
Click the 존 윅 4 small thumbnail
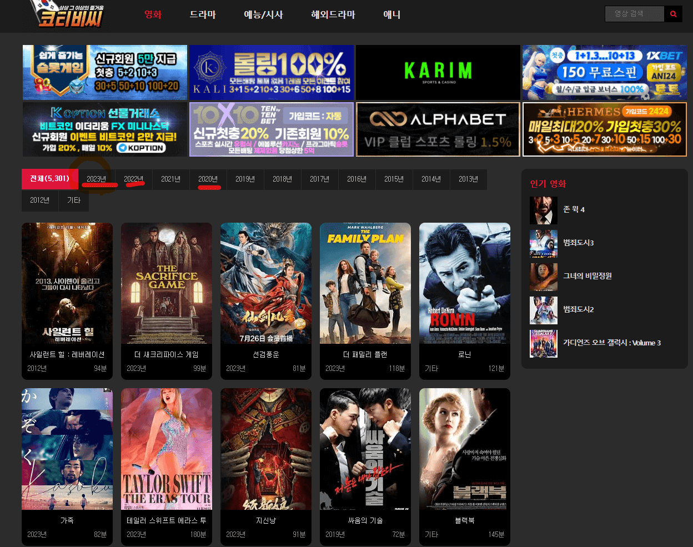[544, 210]
